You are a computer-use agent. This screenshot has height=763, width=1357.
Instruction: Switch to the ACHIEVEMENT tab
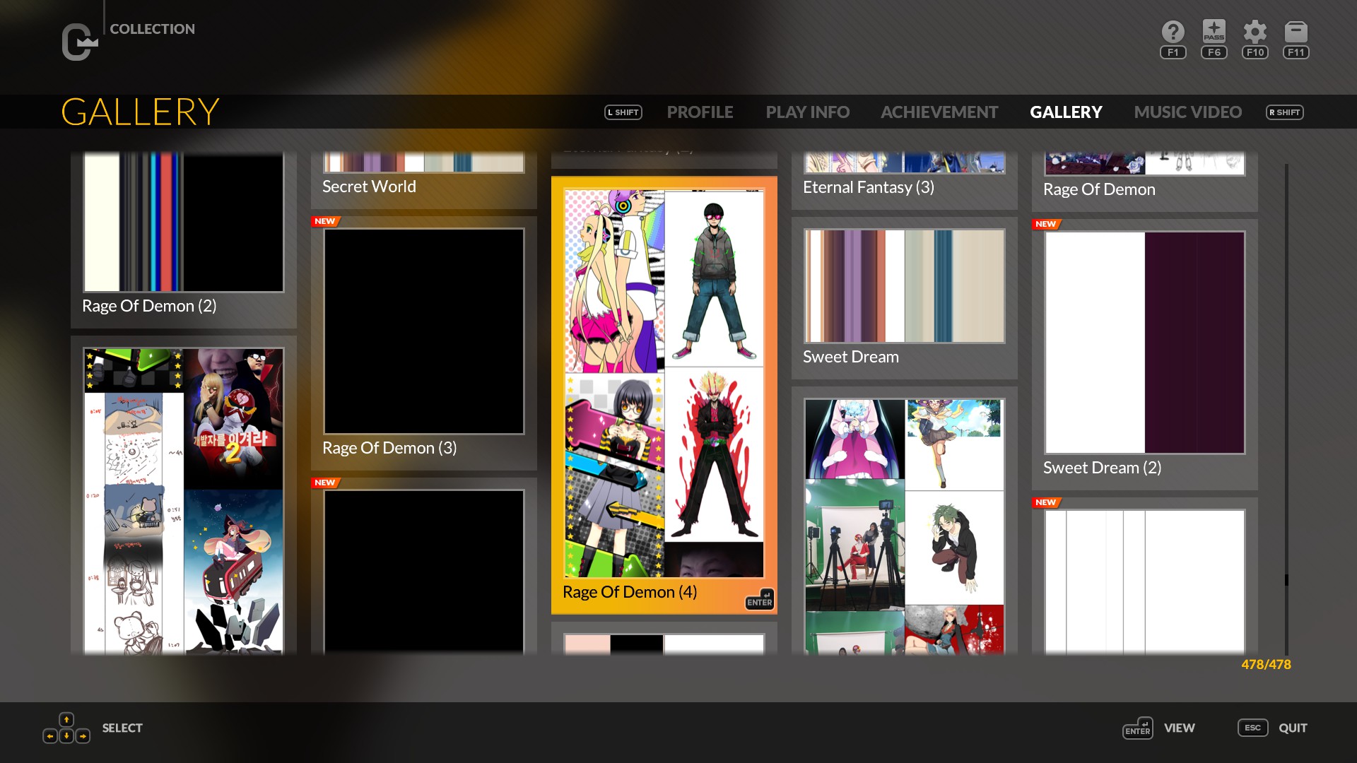[x=939, y=112]
